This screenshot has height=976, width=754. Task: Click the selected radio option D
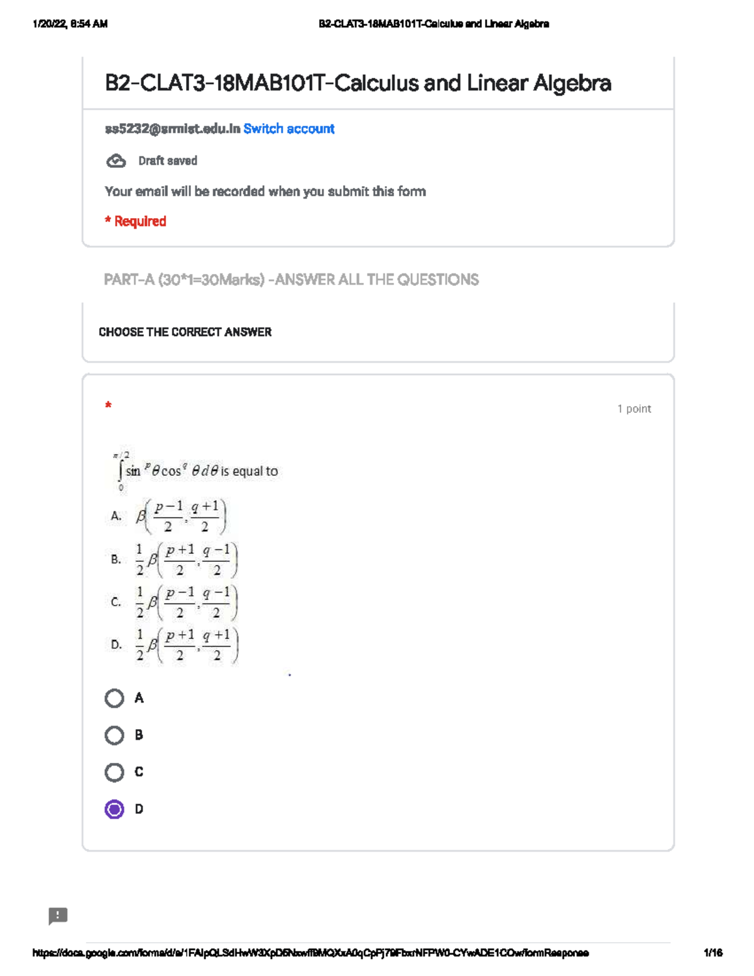point(114,809)
